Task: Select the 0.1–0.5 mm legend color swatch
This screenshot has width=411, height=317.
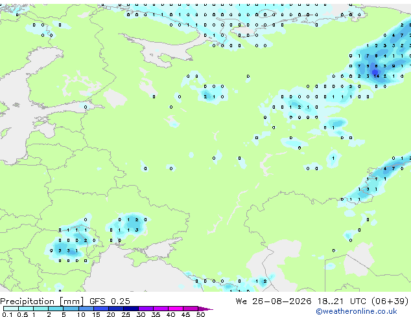Action: point(11,309)
